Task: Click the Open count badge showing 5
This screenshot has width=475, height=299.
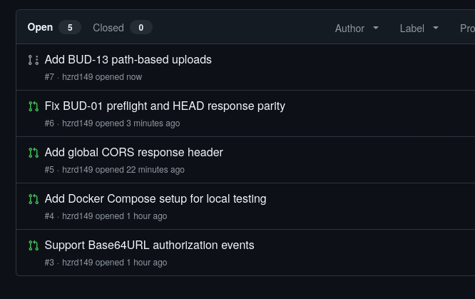Action: tap(70, 28)
